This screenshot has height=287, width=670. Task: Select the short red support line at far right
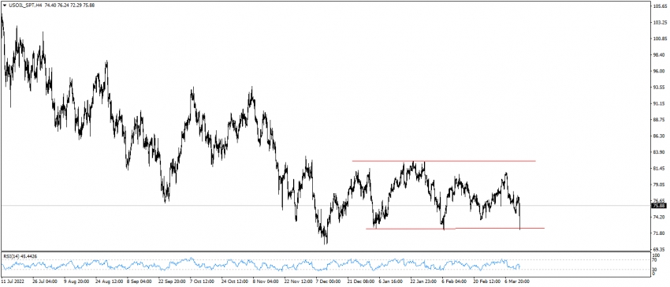(x=500, y=228)
